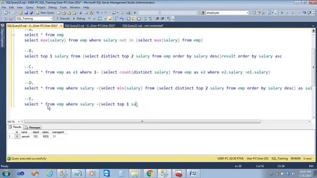Switch to the SQLQuery11.sql not connected tab
This screenshot has width=317, height=178.
(x=143, y=26)
